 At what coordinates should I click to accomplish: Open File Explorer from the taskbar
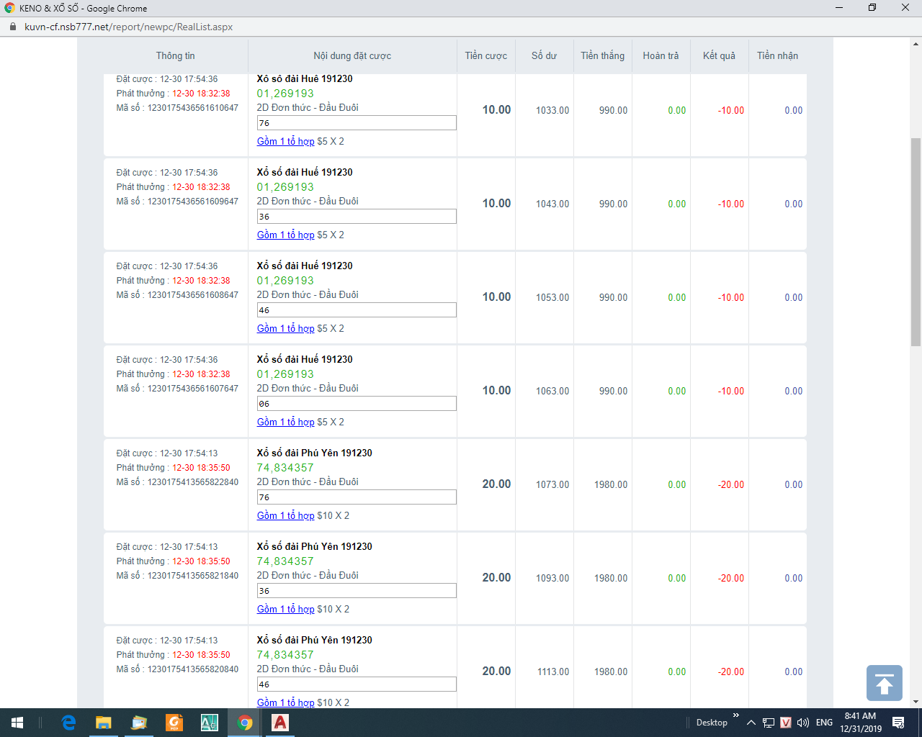click(x=104, y=723)
